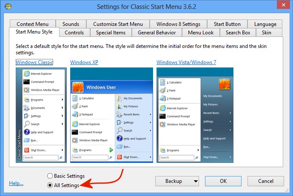This screenshot has height=196, width=293.
Task: Select the Windows Classic menu preview image
Action: coord(41,115)
